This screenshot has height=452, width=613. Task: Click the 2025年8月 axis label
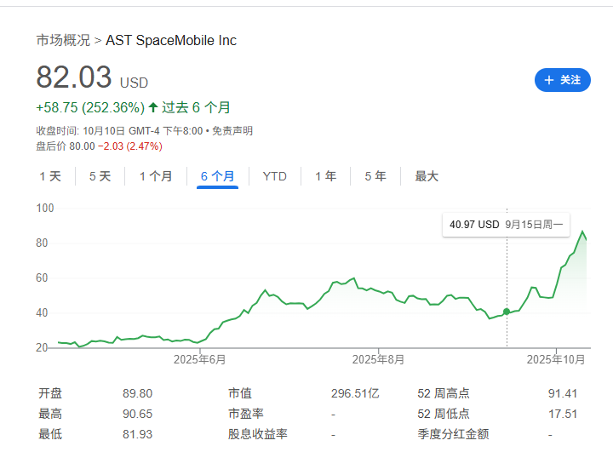(x=378, y=359)
